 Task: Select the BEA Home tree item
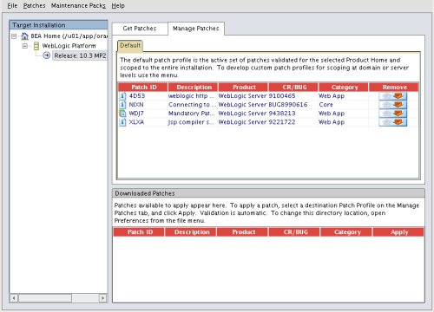[69, 36]
